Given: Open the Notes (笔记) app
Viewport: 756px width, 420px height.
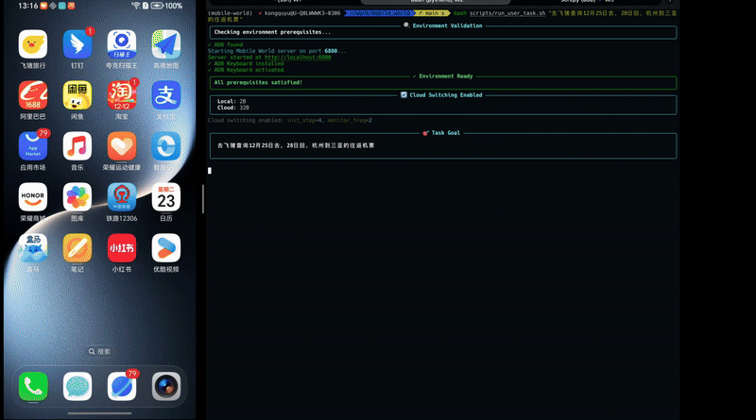Looking at the screenshot, I should [x=77, y=248].
